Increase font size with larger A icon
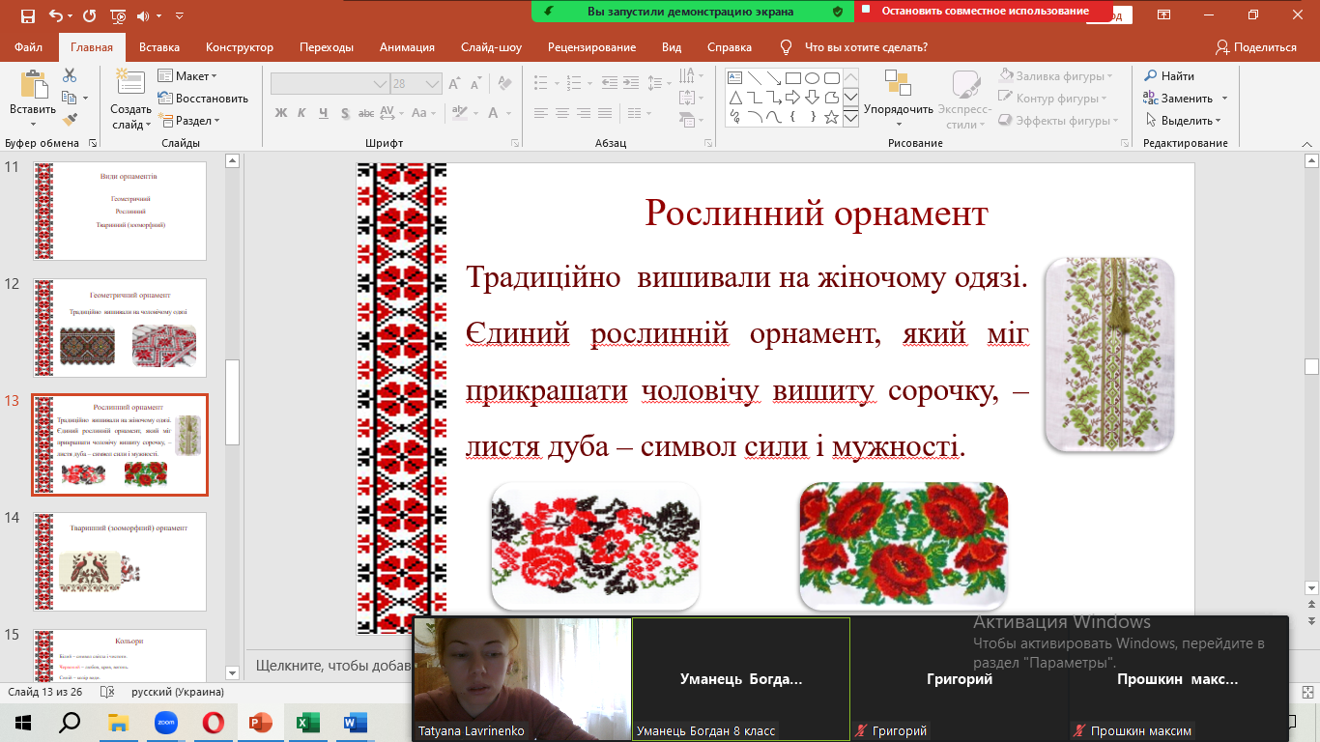Image resolution: width=1320 pixels, height=742 pixels. click(x=454, y=84)
